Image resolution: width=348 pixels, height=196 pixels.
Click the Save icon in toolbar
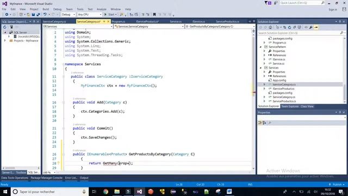pos(33,15)
